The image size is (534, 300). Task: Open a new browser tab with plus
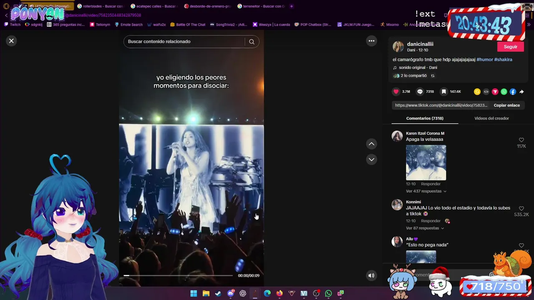point(291,6)
